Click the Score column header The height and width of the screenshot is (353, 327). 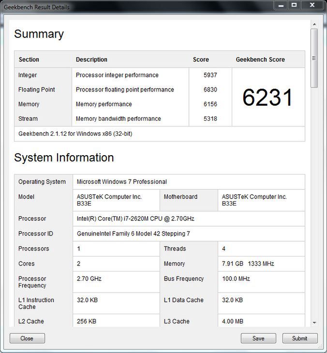(x=201, y=60)
